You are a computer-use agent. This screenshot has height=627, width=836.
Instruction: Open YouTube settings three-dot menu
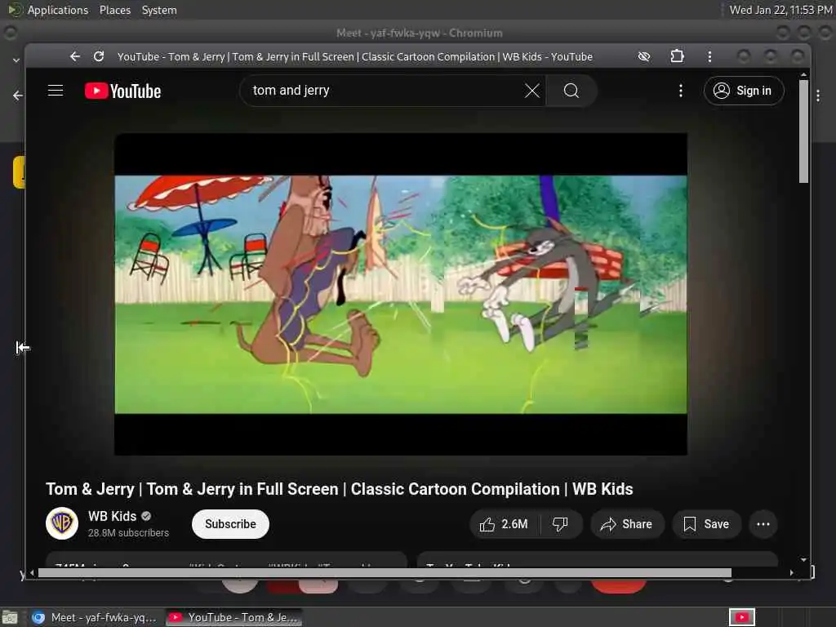pyautogui.click(x=681, y=91)
